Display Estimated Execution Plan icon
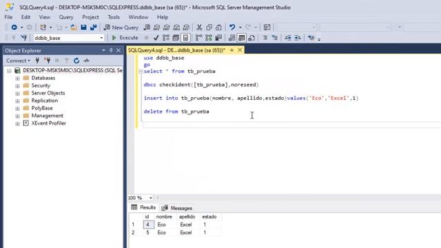 [x=166, y=38]
